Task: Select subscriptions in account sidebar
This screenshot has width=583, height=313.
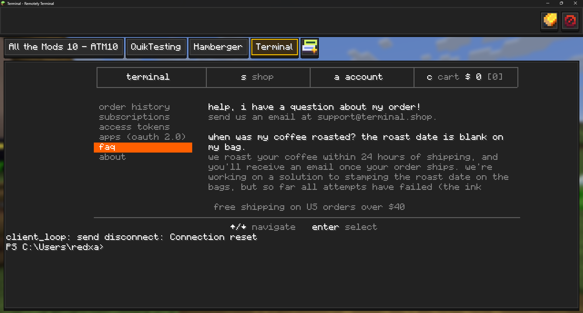Action: [x=134, y=117]
